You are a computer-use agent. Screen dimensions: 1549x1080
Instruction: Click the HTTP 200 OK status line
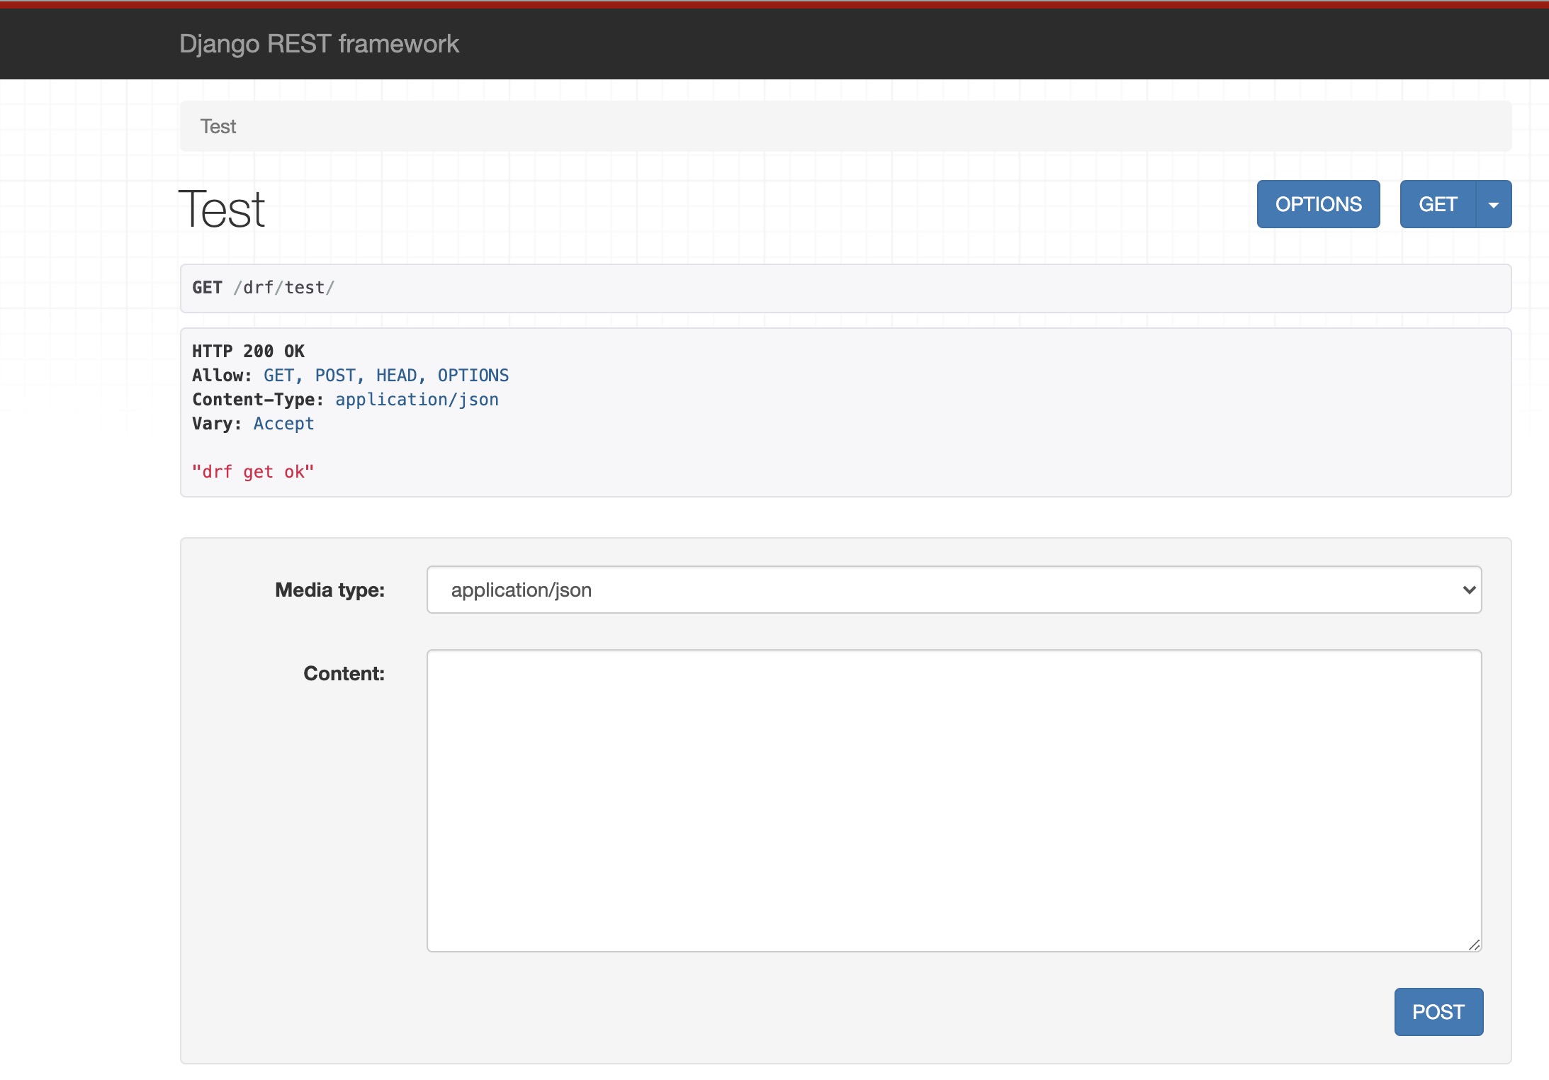pos(249,351)
